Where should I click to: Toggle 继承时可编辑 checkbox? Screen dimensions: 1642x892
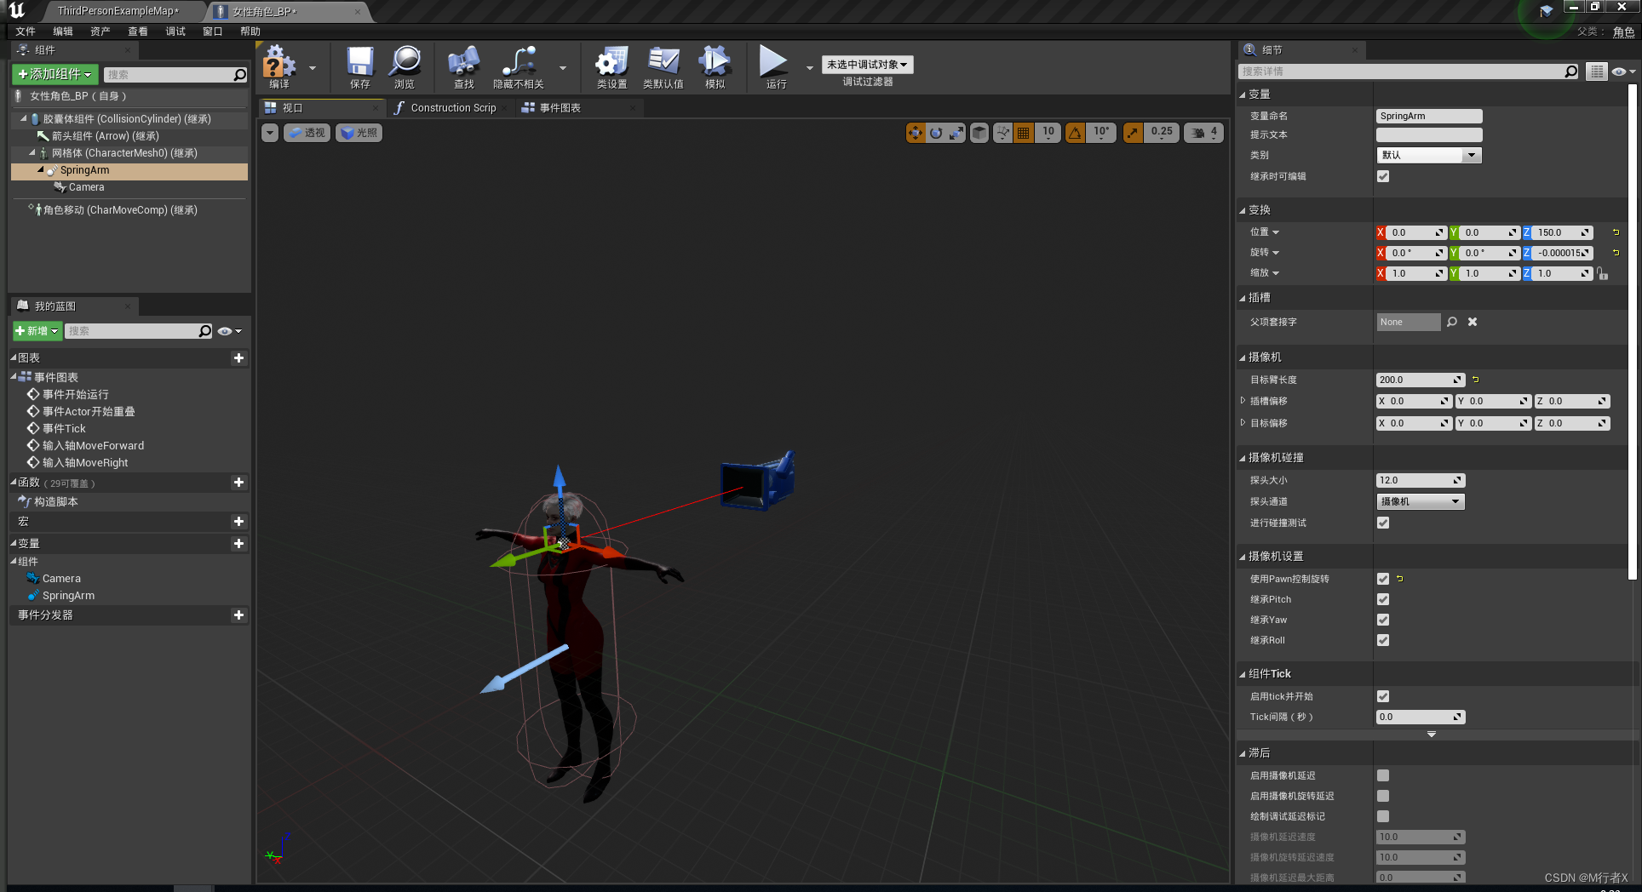pos(1383,176)
